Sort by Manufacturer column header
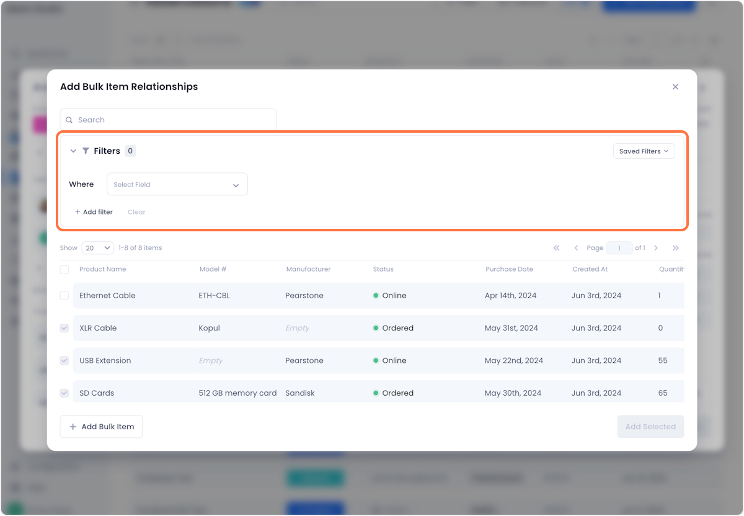 [x=308, y=269]
